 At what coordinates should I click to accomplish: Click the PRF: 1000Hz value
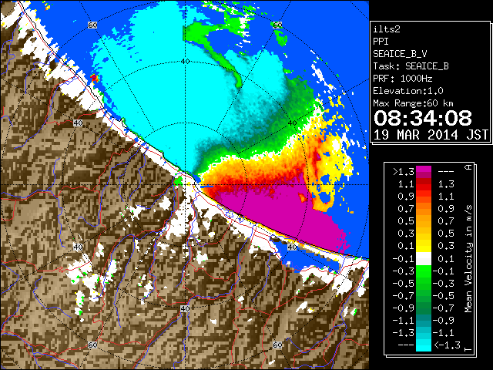[403, 79]
